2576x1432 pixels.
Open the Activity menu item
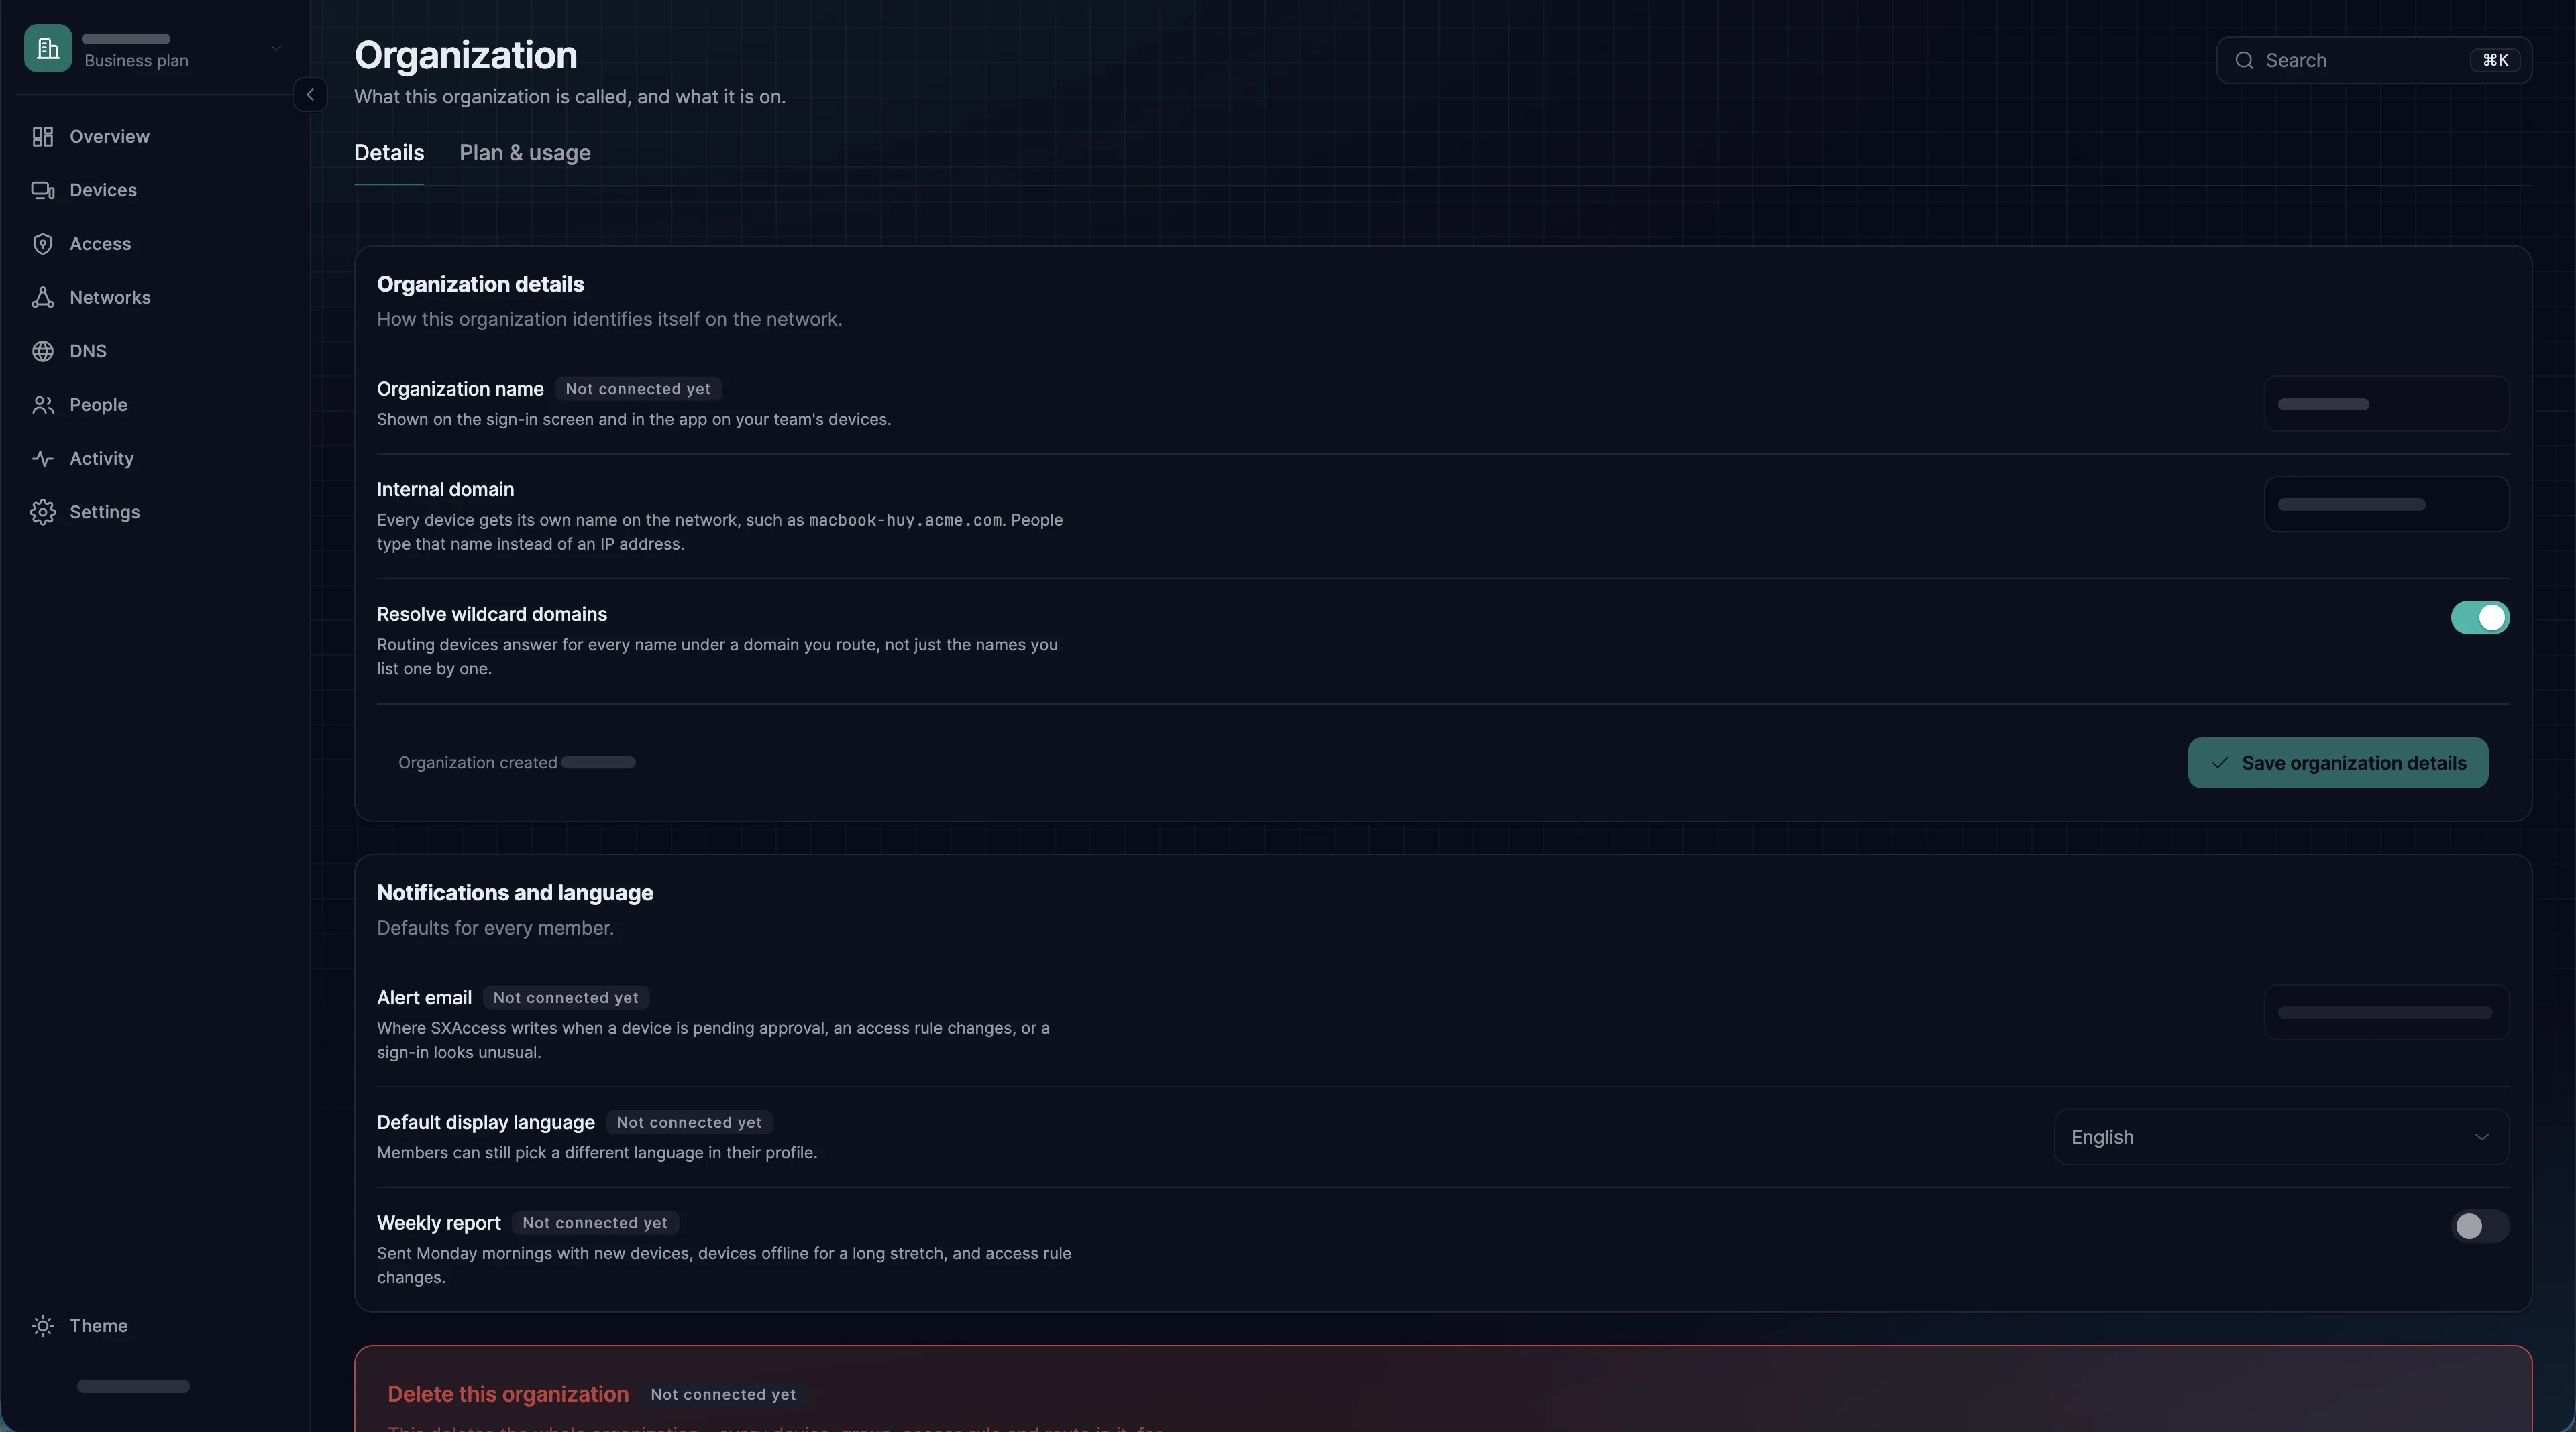(x=155, y=459)
